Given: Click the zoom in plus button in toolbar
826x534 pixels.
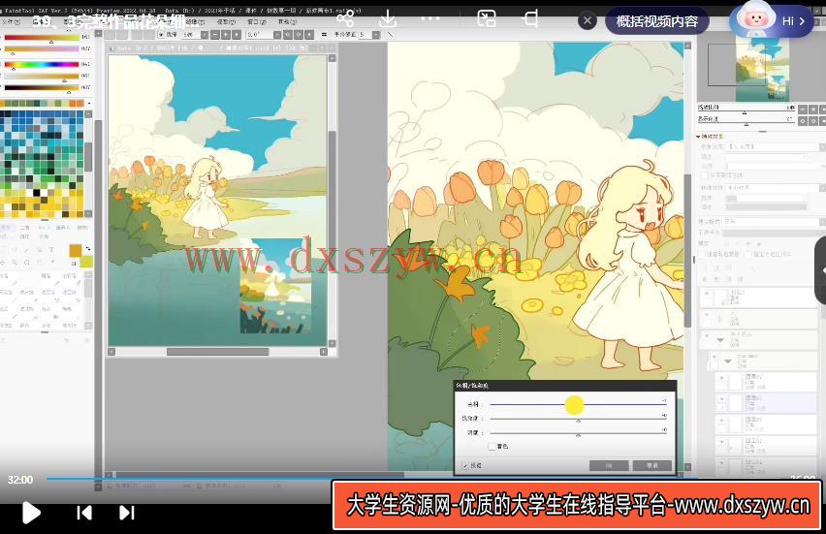Looking at the screenshot, I should 226,34.
